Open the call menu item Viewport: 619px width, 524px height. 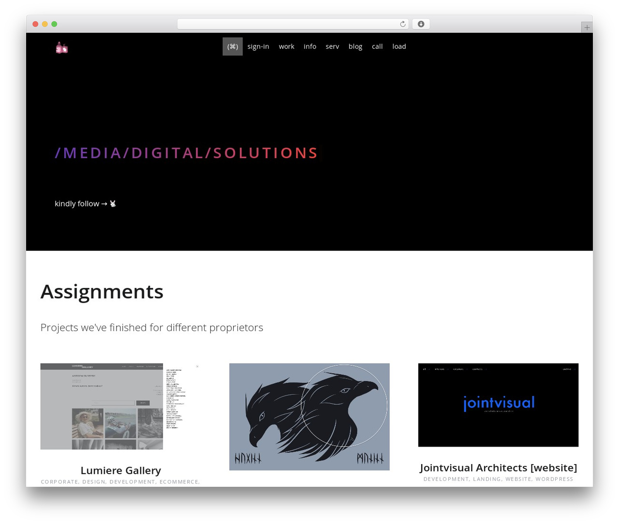(377, 46)
